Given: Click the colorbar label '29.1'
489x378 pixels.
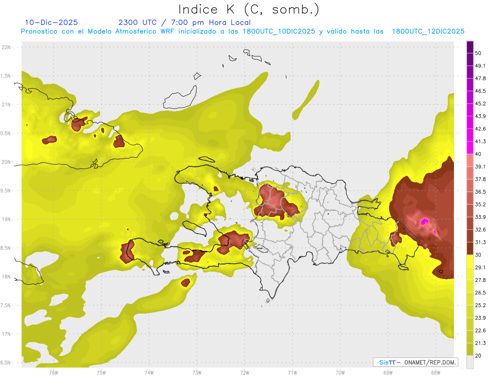Looking at the screenshot, I should pyautogui.click(x=480, y=267).
